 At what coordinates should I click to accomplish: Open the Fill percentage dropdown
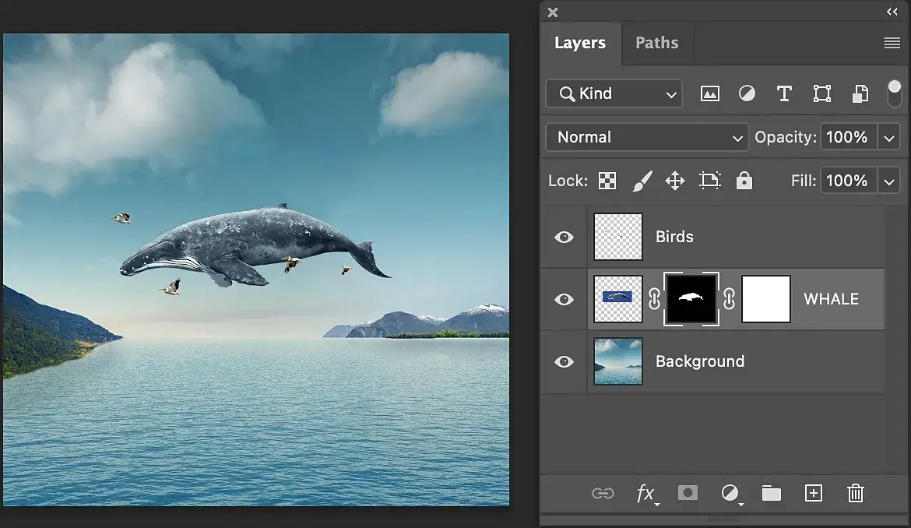(x=889, y=180)
